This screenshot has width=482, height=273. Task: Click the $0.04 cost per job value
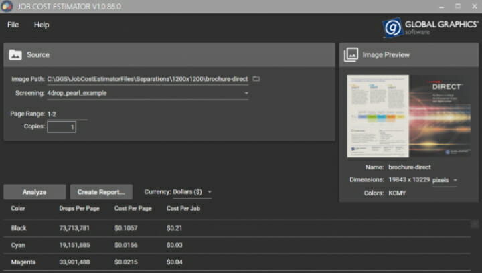coord(175,262)
